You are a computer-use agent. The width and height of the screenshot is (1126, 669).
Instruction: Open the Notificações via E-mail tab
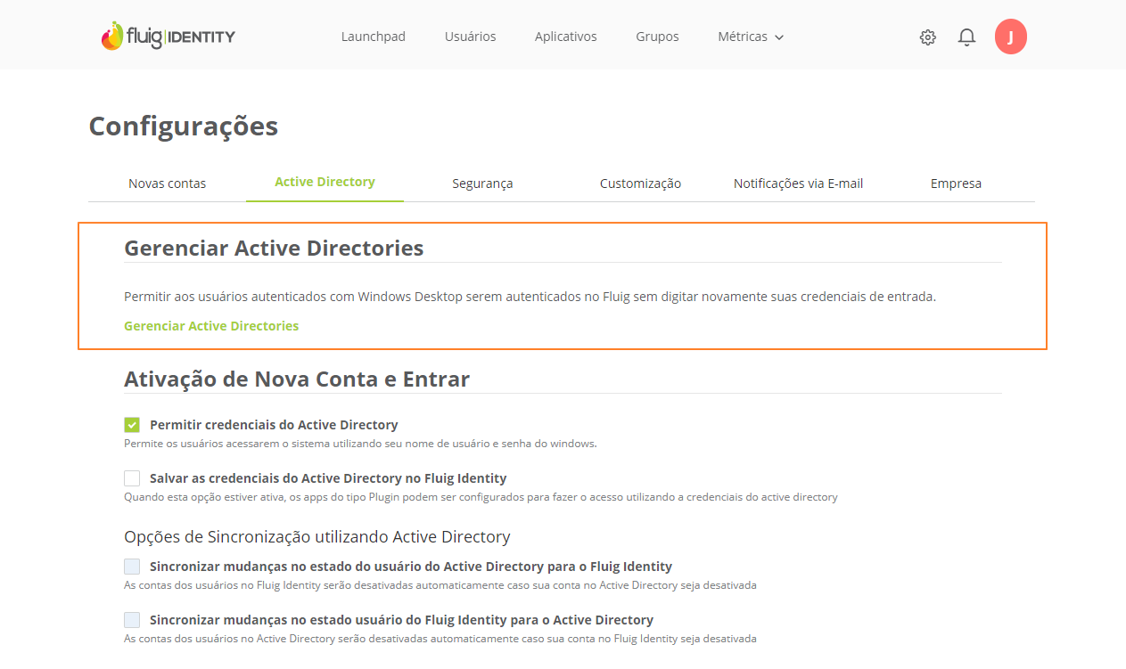(x=798, y=184)
